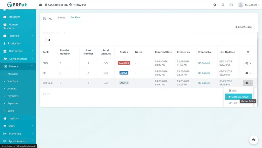Open BC Gabriel link in BDO row
Screen dimensions: 262x148
[x=204, y=63]
